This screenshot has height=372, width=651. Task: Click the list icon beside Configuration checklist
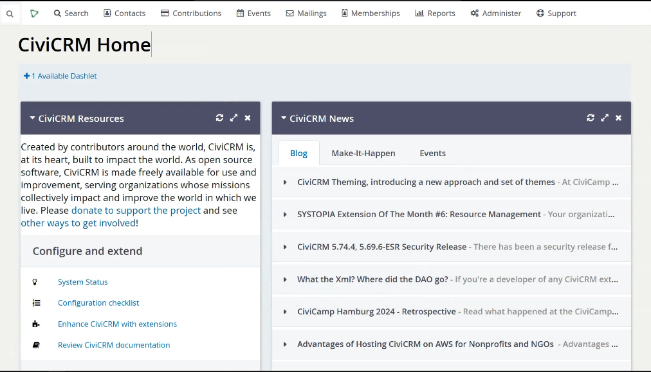37,303
